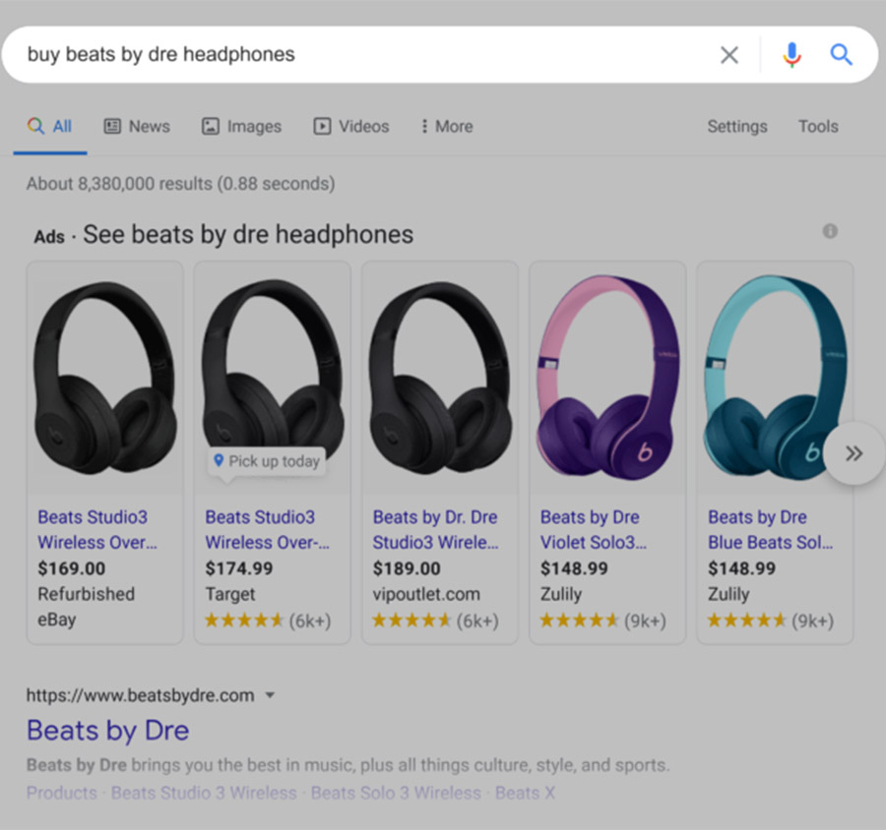Click the More three-dot icon
Image resolution: width=886 pixels, height=830 pixels.
click(x=424, y=126)
